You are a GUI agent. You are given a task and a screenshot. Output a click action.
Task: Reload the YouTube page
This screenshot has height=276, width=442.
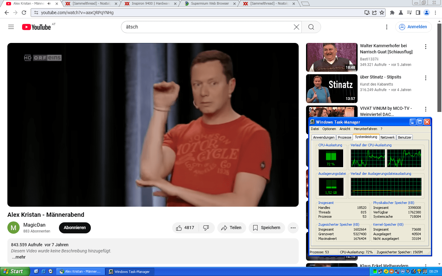tap(24, 13)
